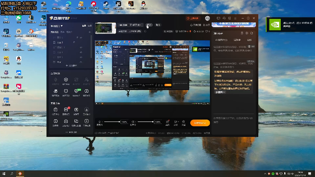The image size is (315, 177).
Task: Open the download-arrow circle tool
Action: click(87, 110)
